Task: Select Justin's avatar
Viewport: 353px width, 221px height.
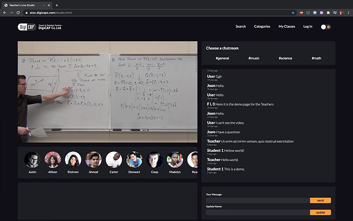Action: pos(32,159)
